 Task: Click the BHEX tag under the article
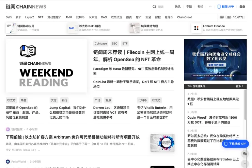[x=27, y=150]
